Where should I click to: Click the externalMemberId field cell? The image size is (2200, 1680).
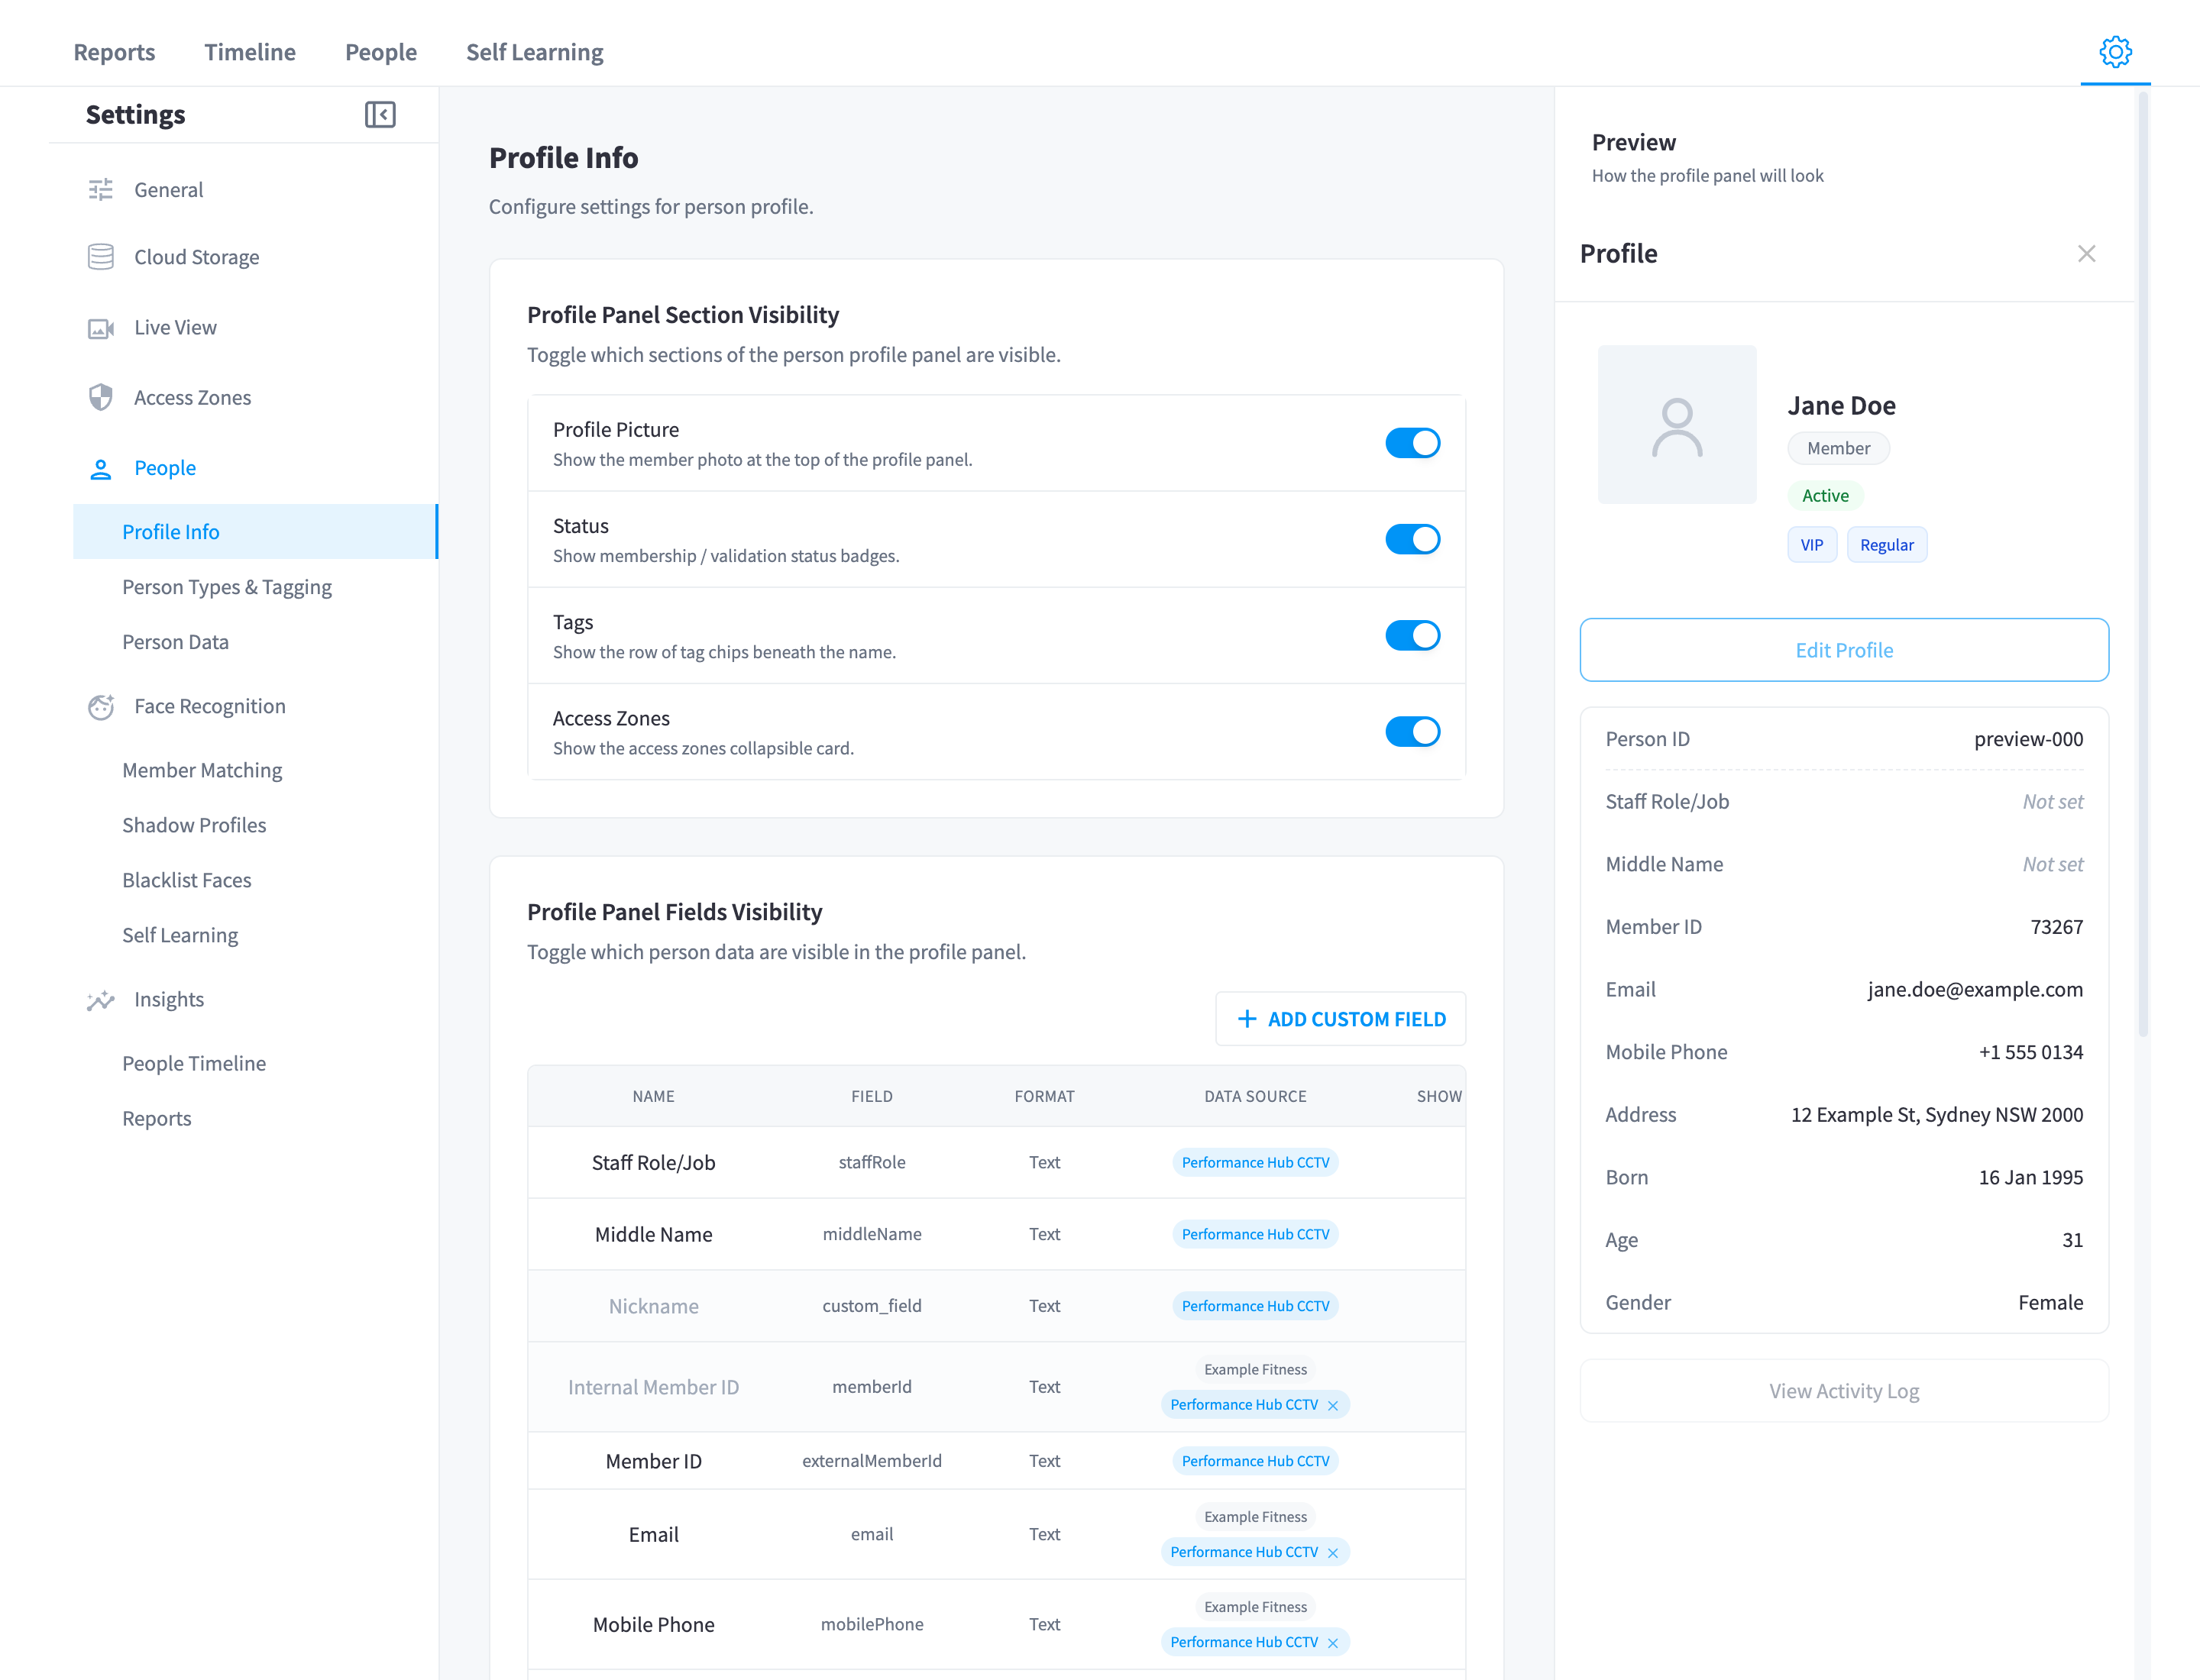(872, 1462)
